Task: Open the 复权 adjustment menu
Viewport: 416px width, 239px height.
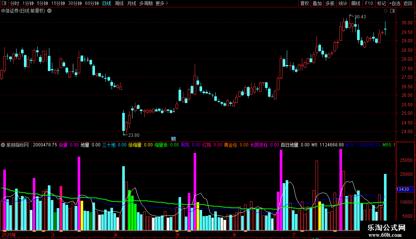Action: 304,3
